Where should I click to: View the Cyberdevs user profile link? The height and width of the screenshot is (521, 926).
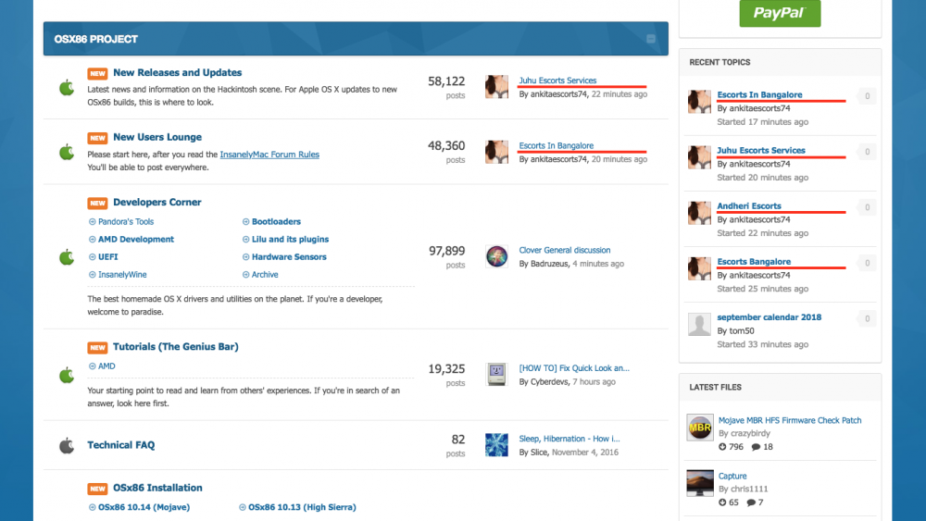[549, 382]
